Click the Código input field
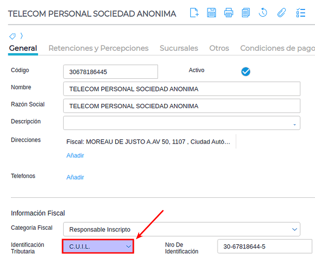Viewport: 315px width, 261px height. click(110, 72)
